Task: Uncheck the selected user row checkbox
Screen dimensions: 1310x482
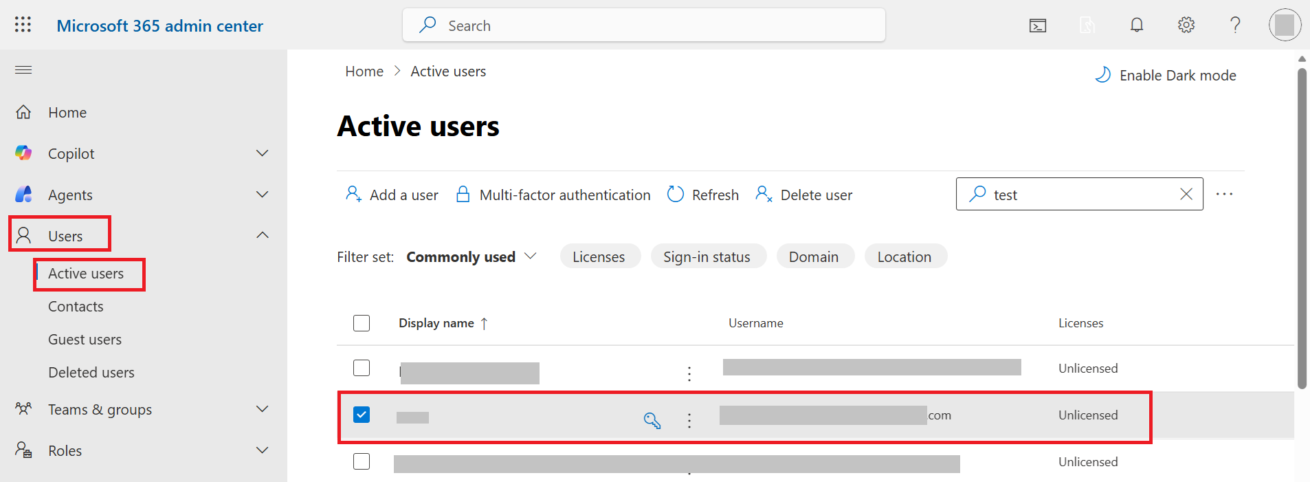Action: (x=362, y=415)
